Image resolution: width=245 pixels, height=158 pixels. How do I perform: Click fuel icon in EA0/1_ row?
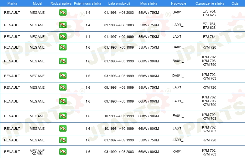63,116
